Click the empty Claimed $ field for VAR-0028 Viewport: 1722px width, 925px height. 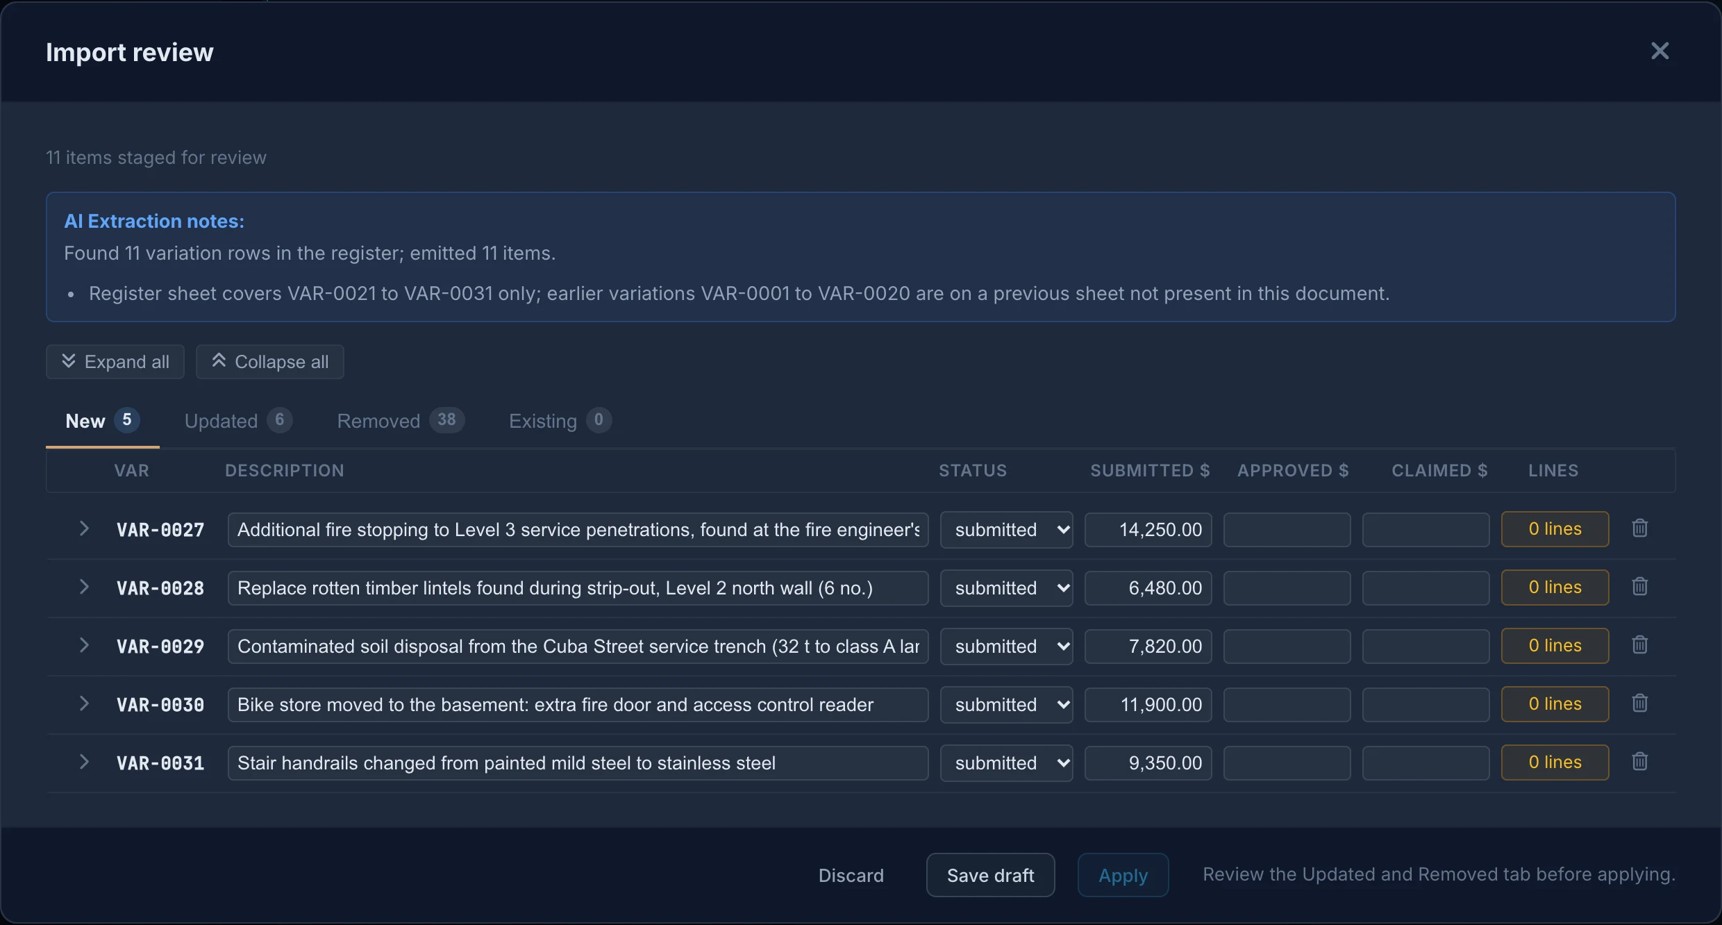pyautogui.click(x=1426, y=588)
